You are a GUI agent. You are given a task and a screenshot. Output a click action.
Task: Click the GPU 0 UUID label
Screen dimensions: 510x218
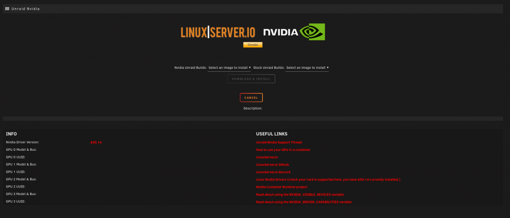coord(16,157)
